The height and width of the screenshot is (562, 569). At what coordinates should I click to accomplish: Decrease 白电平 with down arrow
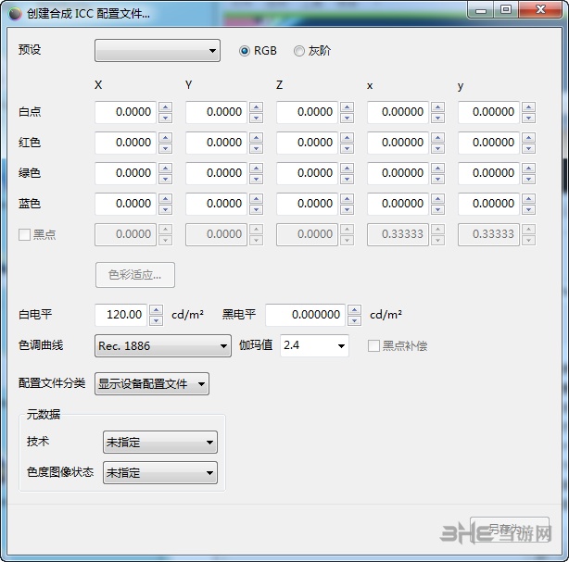click(x=156, y=320)
